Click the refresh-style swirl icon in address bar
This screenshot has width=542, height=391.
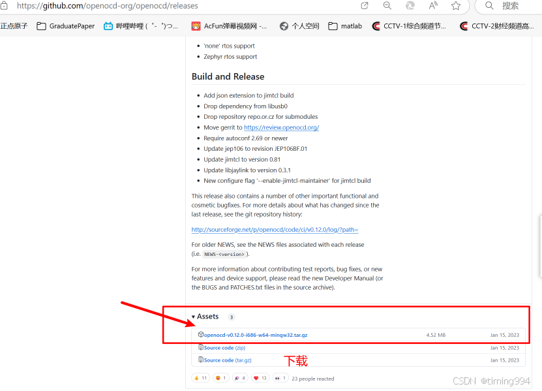(x=410, y=5)
